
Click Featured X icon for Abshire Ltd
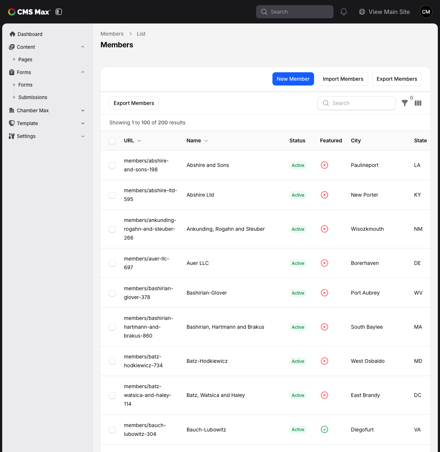pos(324,195)
